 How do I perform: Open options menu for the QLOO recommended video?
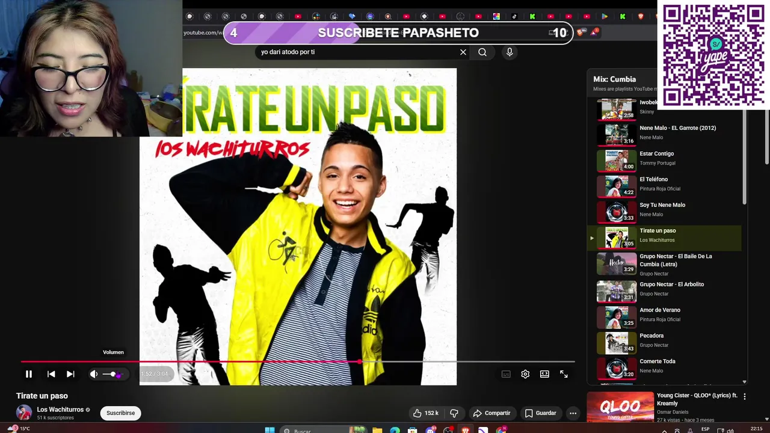[x=745, y=396]
